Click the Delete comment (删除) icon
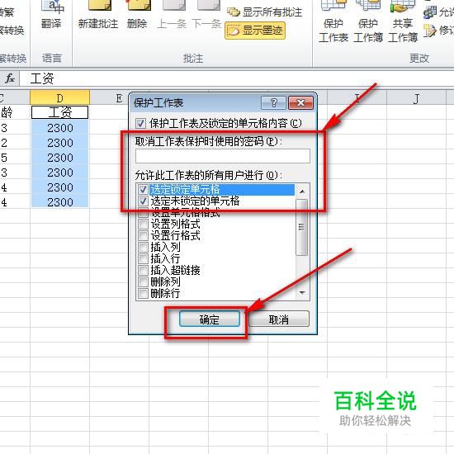The width and height of the screenshot is (454, 454). coord(137,15)
